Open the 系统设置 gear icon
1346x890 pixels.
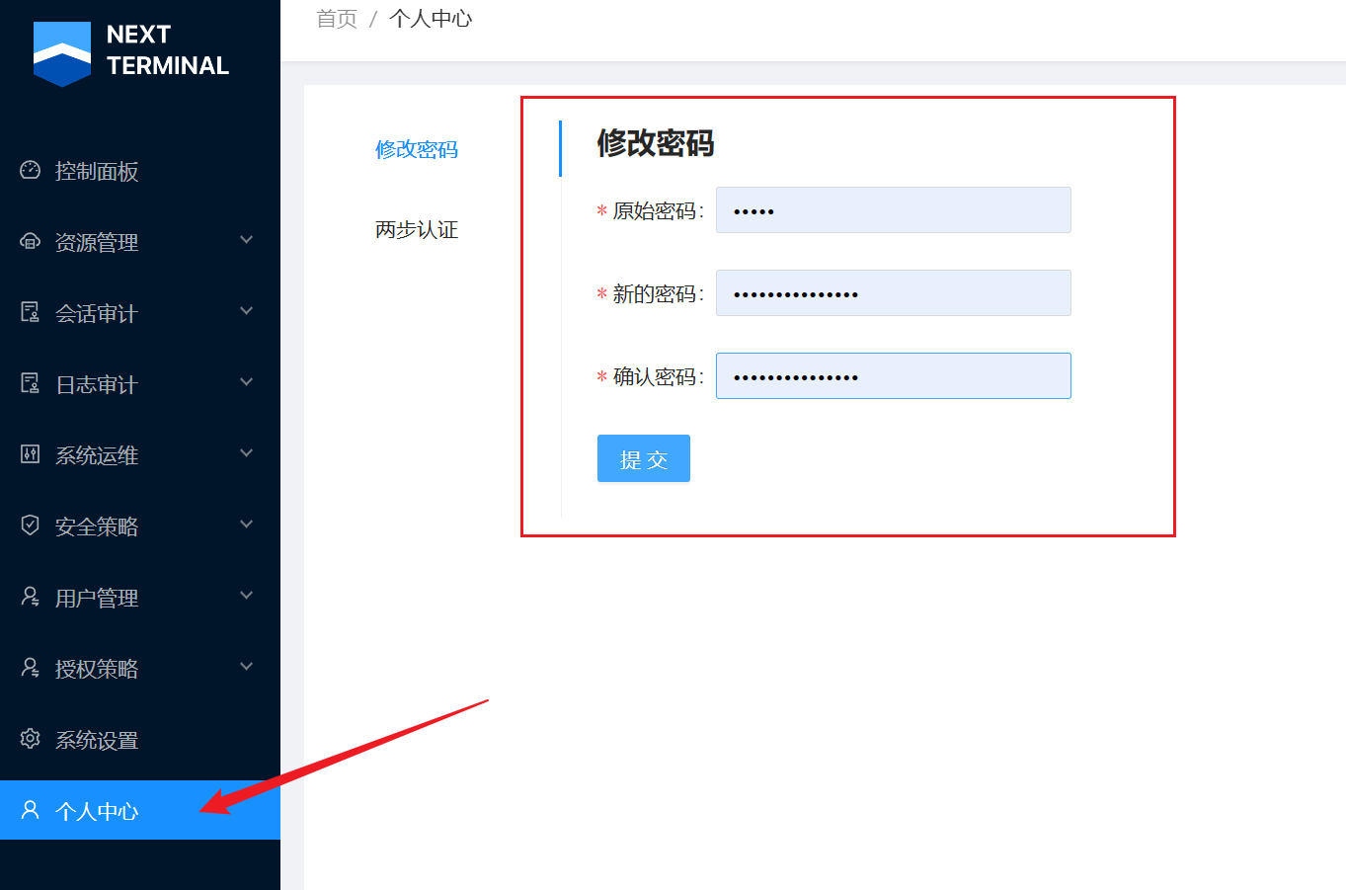[x=30, y=739]
